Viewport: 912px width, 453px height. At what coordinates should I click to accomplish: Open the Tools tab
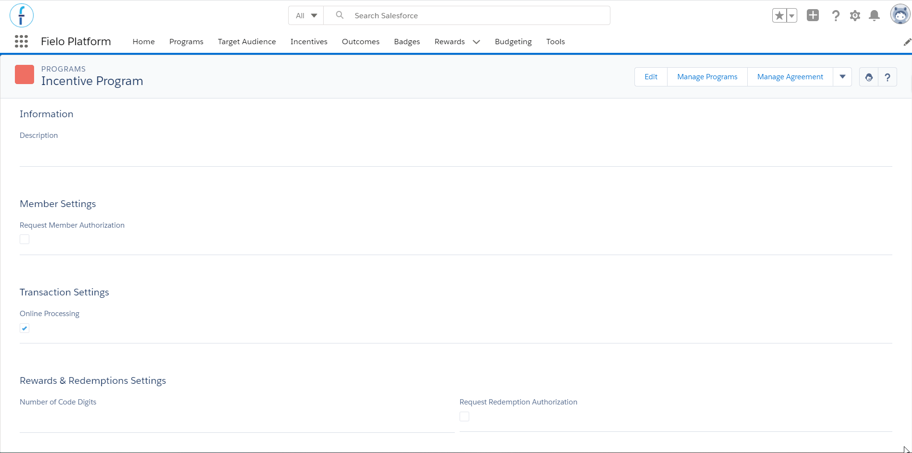tap(556, 42)
